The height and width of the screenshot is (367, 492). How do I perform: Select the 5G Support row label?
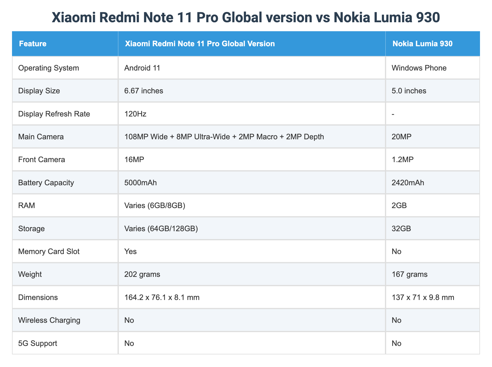pos(38,343)
